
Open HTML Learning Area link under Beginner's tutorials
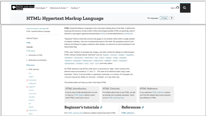pyautogui.click(x=75, y=113)
